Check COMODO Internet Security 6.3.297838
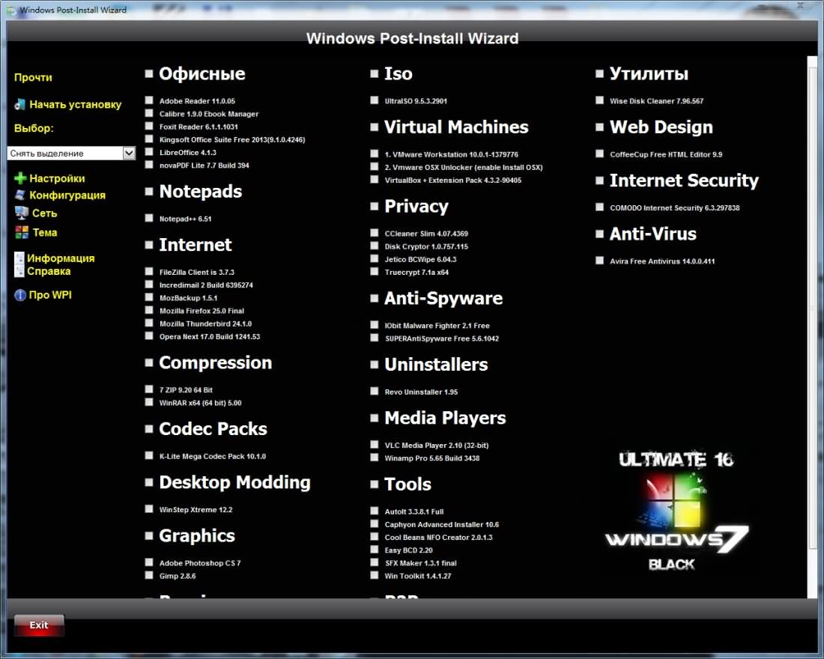The height and width of the screenshot is (659, 824). pos(599,207)
